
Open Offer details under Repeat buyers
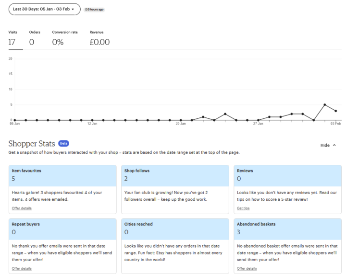pyautogui.click(x=22, y=268)
